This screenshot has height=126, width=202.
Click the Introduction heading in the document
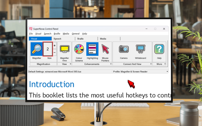pyautogui.click(x=52, y=84)
